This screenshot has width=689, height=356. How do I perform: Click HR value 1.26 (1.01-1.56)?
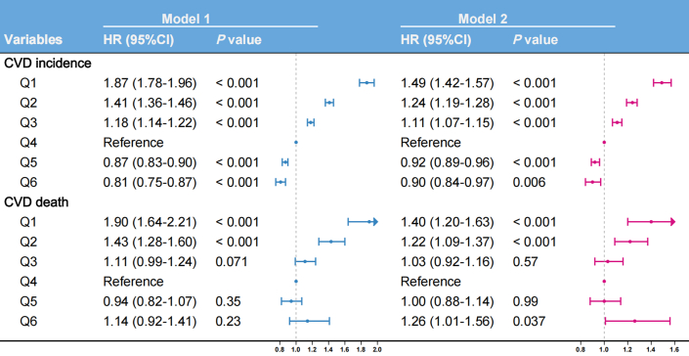448,321
